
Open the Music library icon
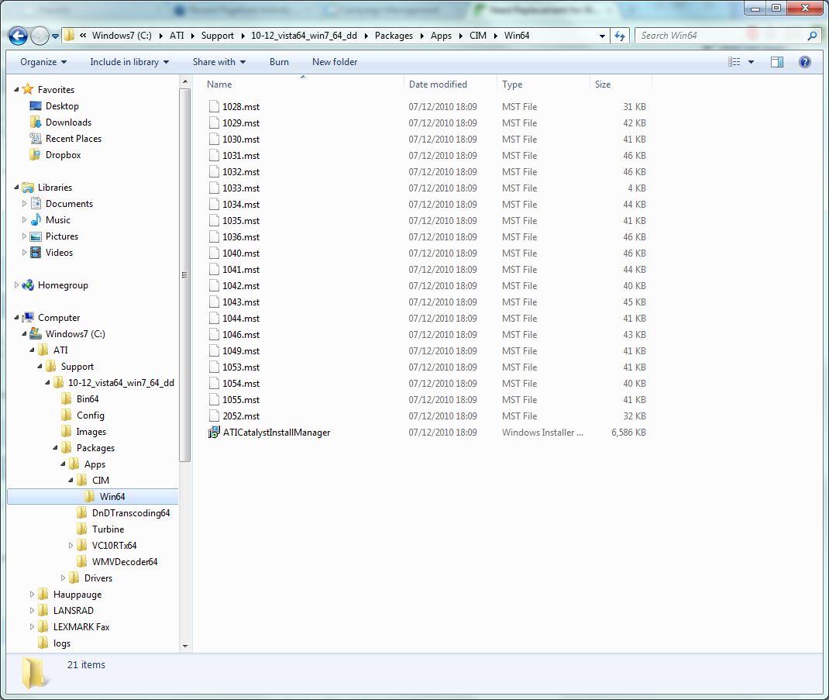(36, 220)
